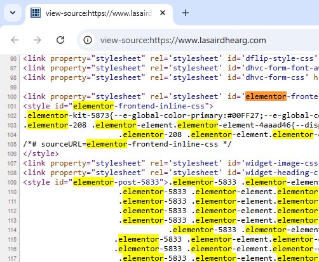Click 'dflip-style-css' id value
Image resolution: width=319 pixels, height=262 pixels.
[x=279, y=58]
